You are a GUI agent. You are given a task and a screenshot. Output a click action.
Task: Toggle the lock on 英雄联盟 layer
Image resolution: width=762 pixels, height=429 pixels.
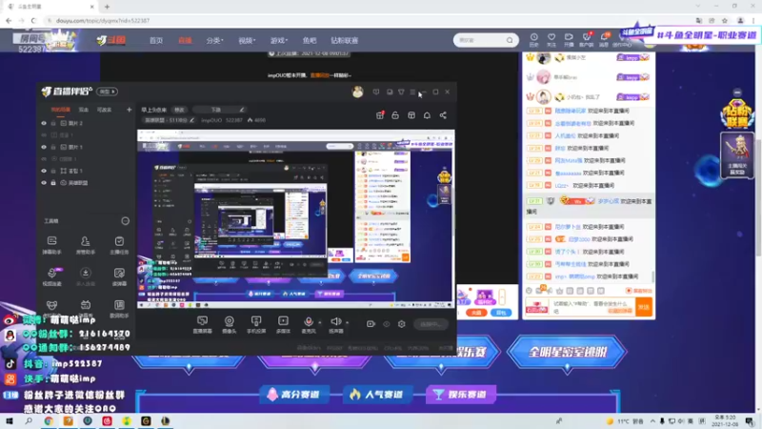[53, 183]
